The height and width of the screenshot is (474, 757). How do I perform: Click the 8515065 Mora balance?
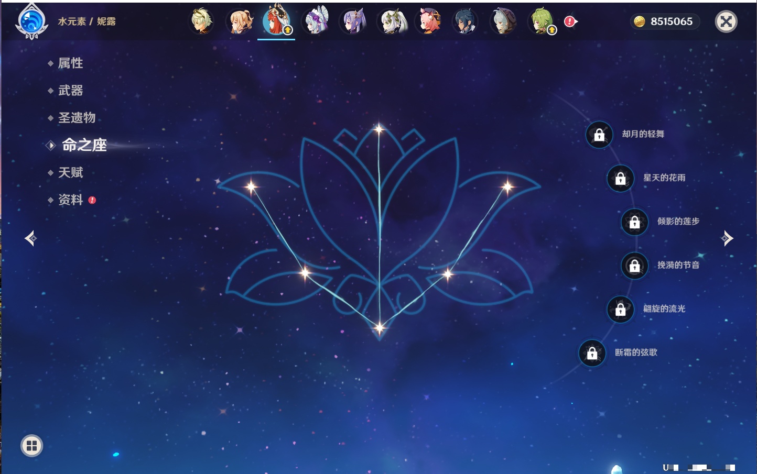[672, 21]
